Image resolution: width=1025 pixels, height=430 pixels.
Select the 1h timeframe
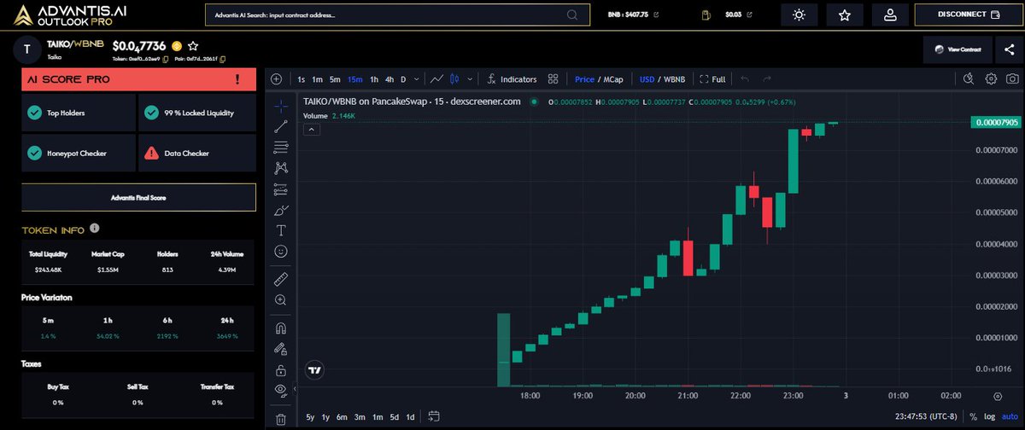click(x=374, y=79)
